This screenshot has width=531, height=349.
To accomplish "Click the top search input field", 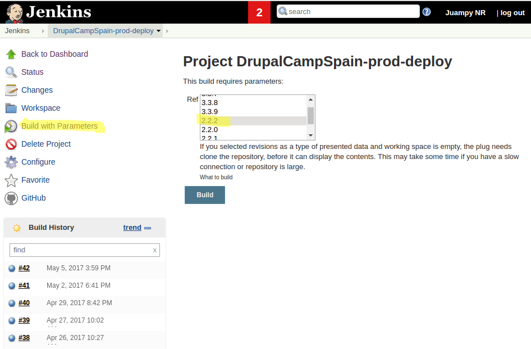I will [348, 12].
